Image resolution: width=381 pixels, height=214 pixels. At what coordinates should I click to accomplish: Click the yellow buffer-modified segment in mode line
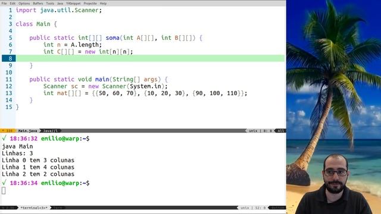pyautogui.click(x=8, y=131)
